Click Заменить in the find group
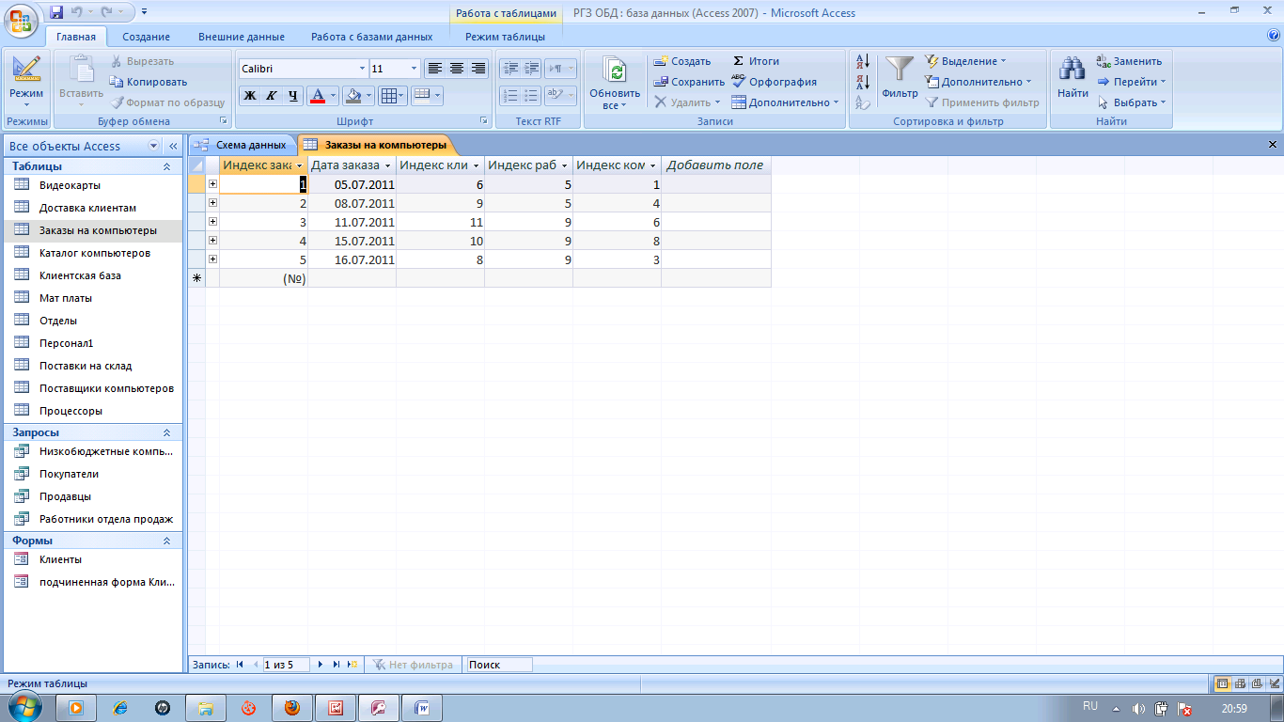Viewport: 1284px width, 722px height. [x=1129, y=61]
